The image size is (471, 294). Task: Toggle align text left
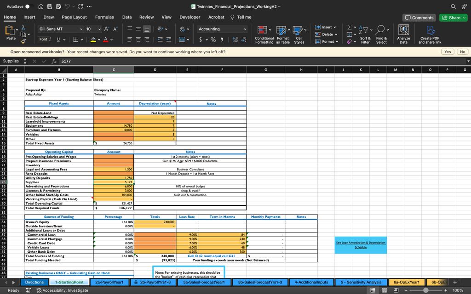130,40
